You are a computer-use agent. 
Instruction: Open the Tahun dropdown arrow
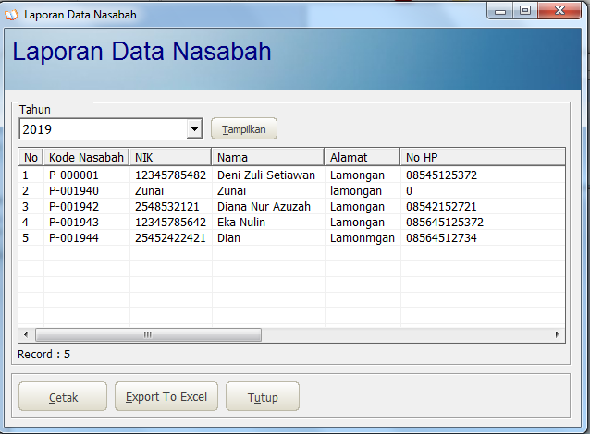pos(194,129)
